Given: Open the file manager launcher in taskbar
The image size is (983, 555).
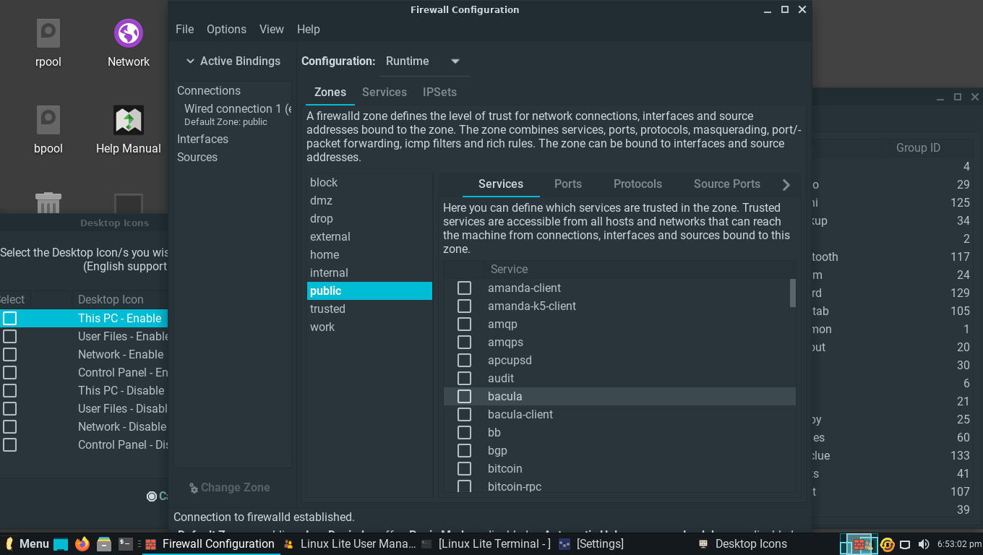Looking at the screenshot, I should [104, 543].
